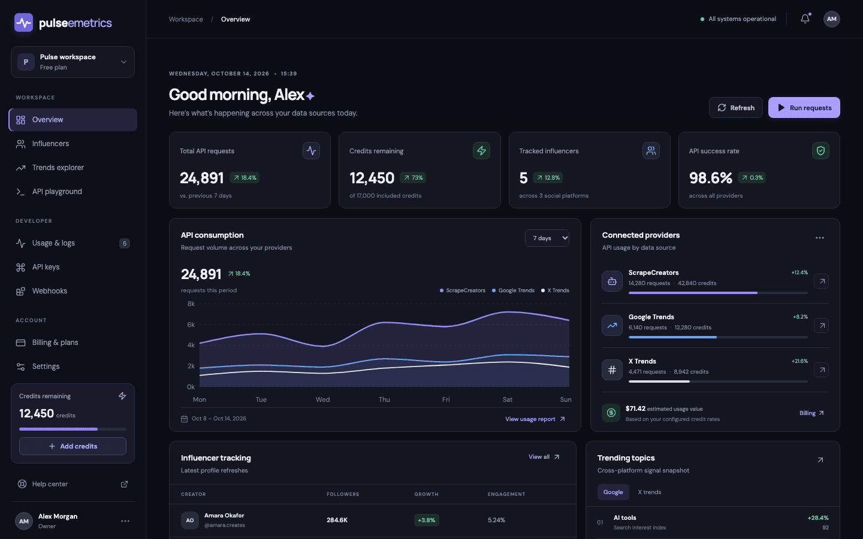Click View all in Influencer tracking
Viewport: 863px width, 539px height.
tap(544, 457)
